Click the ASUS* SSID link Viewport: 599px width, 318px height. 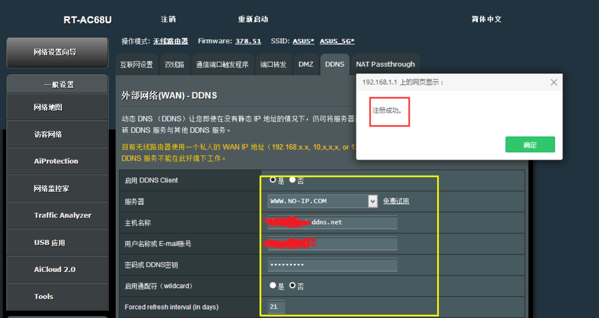[x=303, y=41]
